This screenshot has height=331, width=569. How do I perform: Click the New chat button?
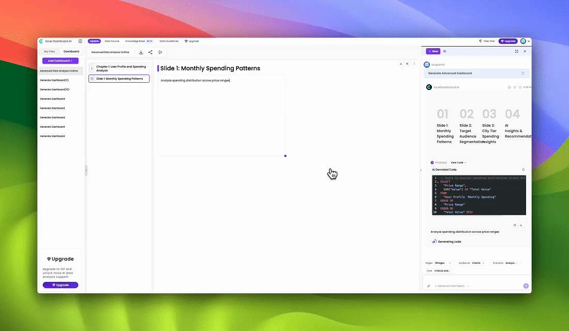(433, 52)
